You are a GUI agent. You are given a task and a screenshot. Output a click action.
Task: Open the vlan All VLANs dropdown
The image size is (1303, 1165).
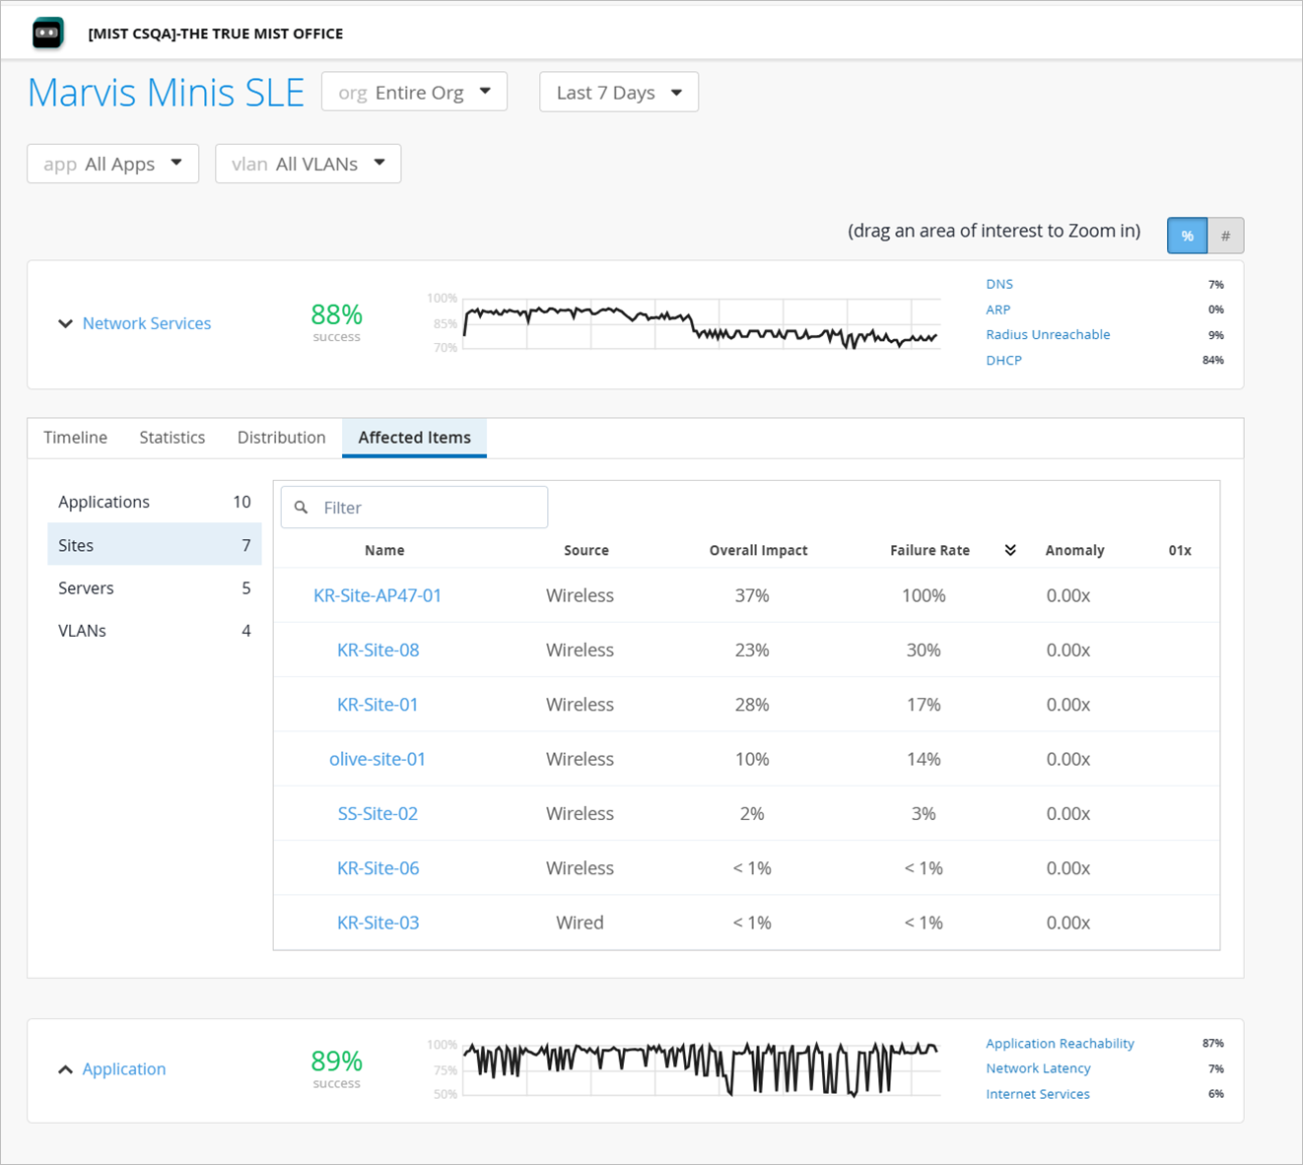309,164
